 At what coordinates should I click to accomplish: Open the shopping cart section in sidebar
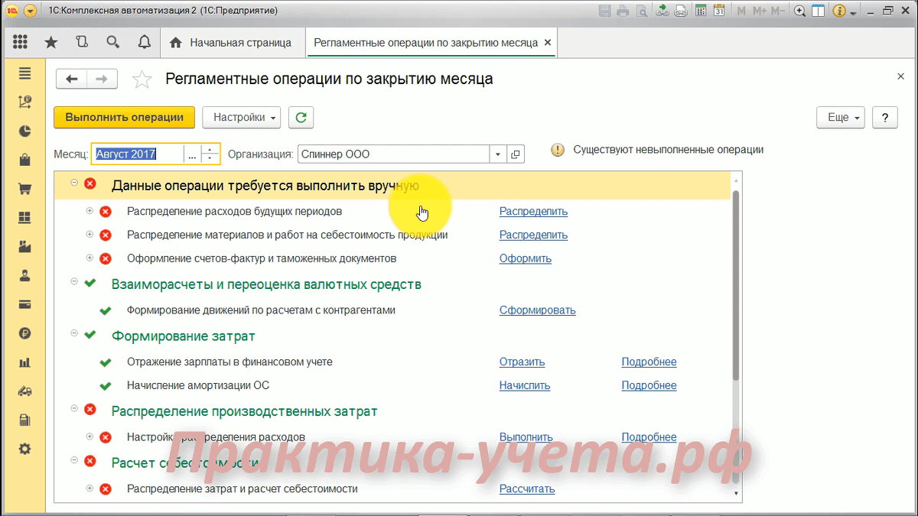pos(24,189)
